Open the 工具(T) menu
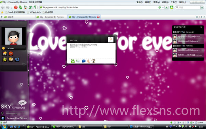This screenshot has width=206, height=129. click(x=174, y=2)
